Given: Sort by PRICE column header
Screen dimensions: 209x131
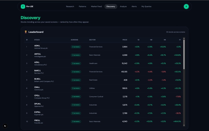Looking at the screenshot, I should pyautogui.click(x=125, y=40).
